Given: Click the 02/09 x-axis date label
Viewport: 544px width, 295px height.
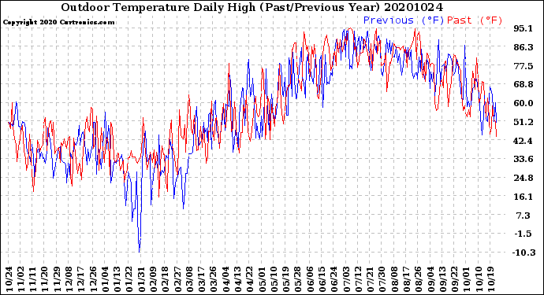Looking at the screenshot, I should [152, 279].
